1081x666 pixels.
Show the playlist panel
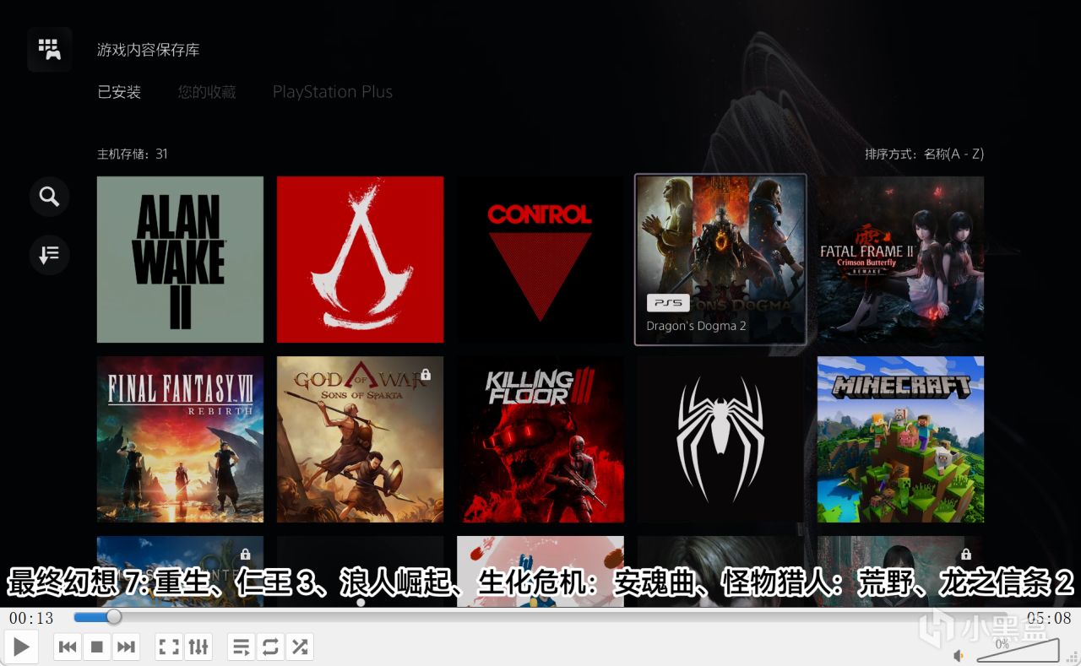coord(242,647)
